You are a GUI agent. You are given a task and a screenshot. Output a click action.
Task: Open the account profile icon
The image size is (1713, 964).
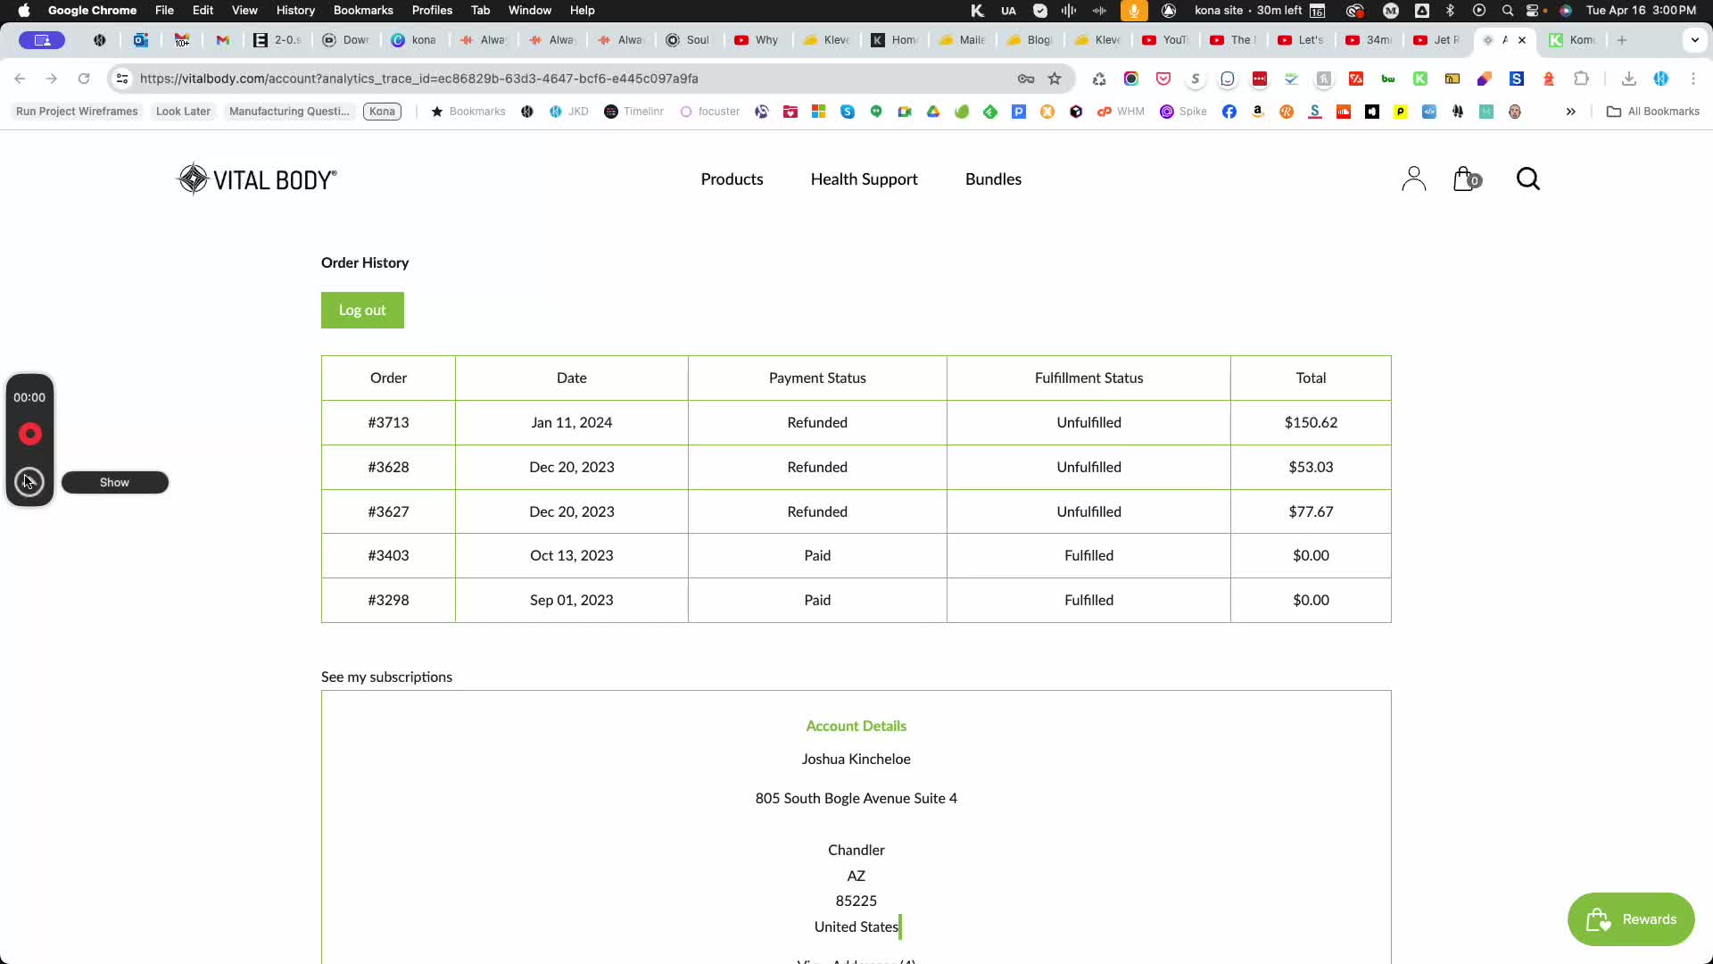click(1413, 179)
